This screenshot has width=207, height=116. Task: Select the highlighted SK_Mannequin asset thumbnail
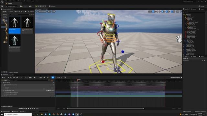click(x=15, y=25)
